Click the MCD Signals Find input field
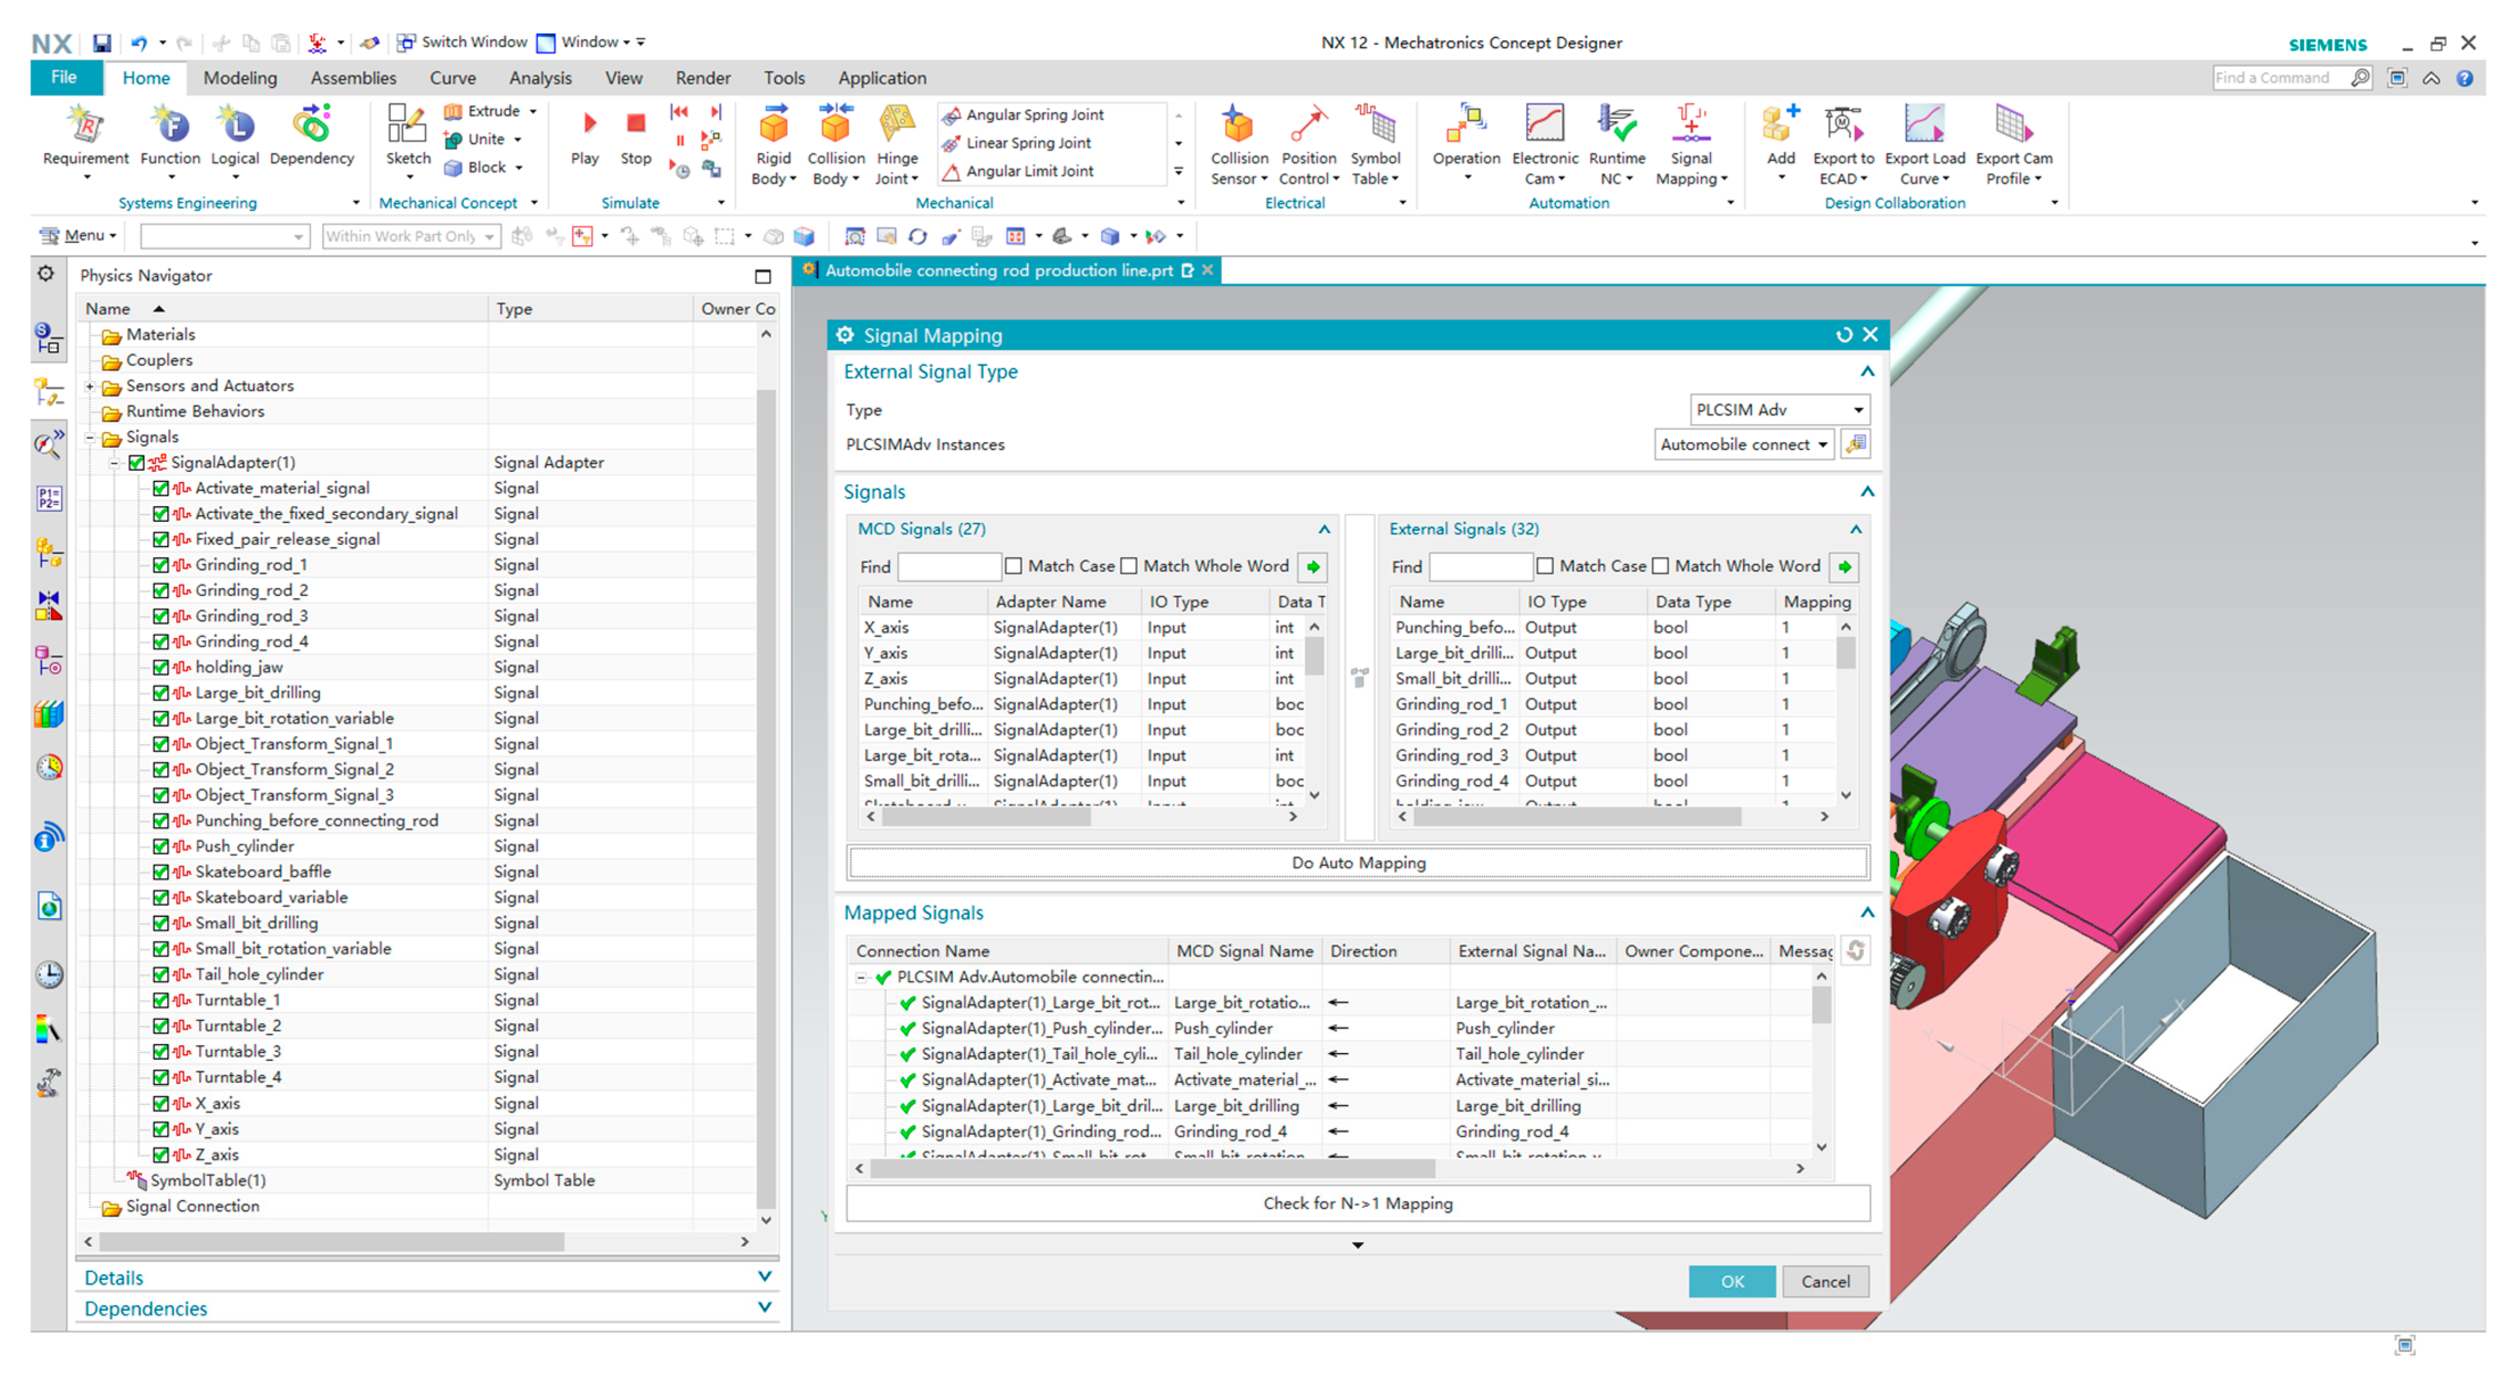Image resolution: width=2510 pixels, height=1383 pixels. 948,566
